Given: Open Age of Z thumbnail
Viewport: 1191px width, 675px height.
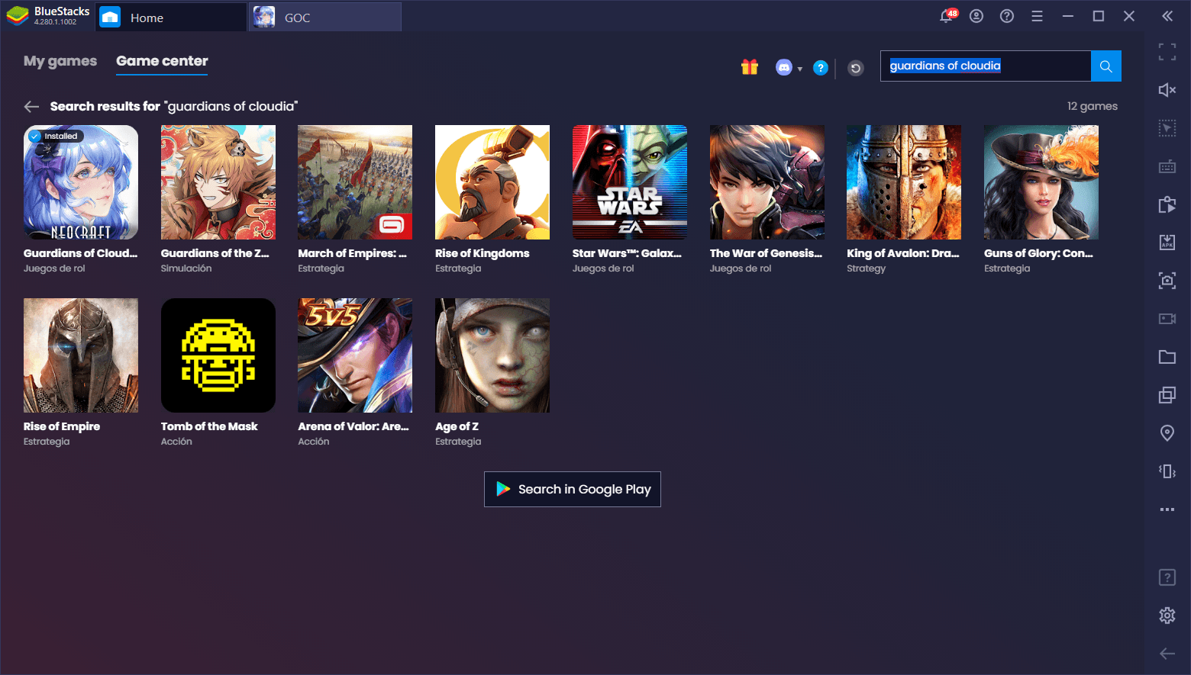Looking at the screenshot, I should [492, 355].
